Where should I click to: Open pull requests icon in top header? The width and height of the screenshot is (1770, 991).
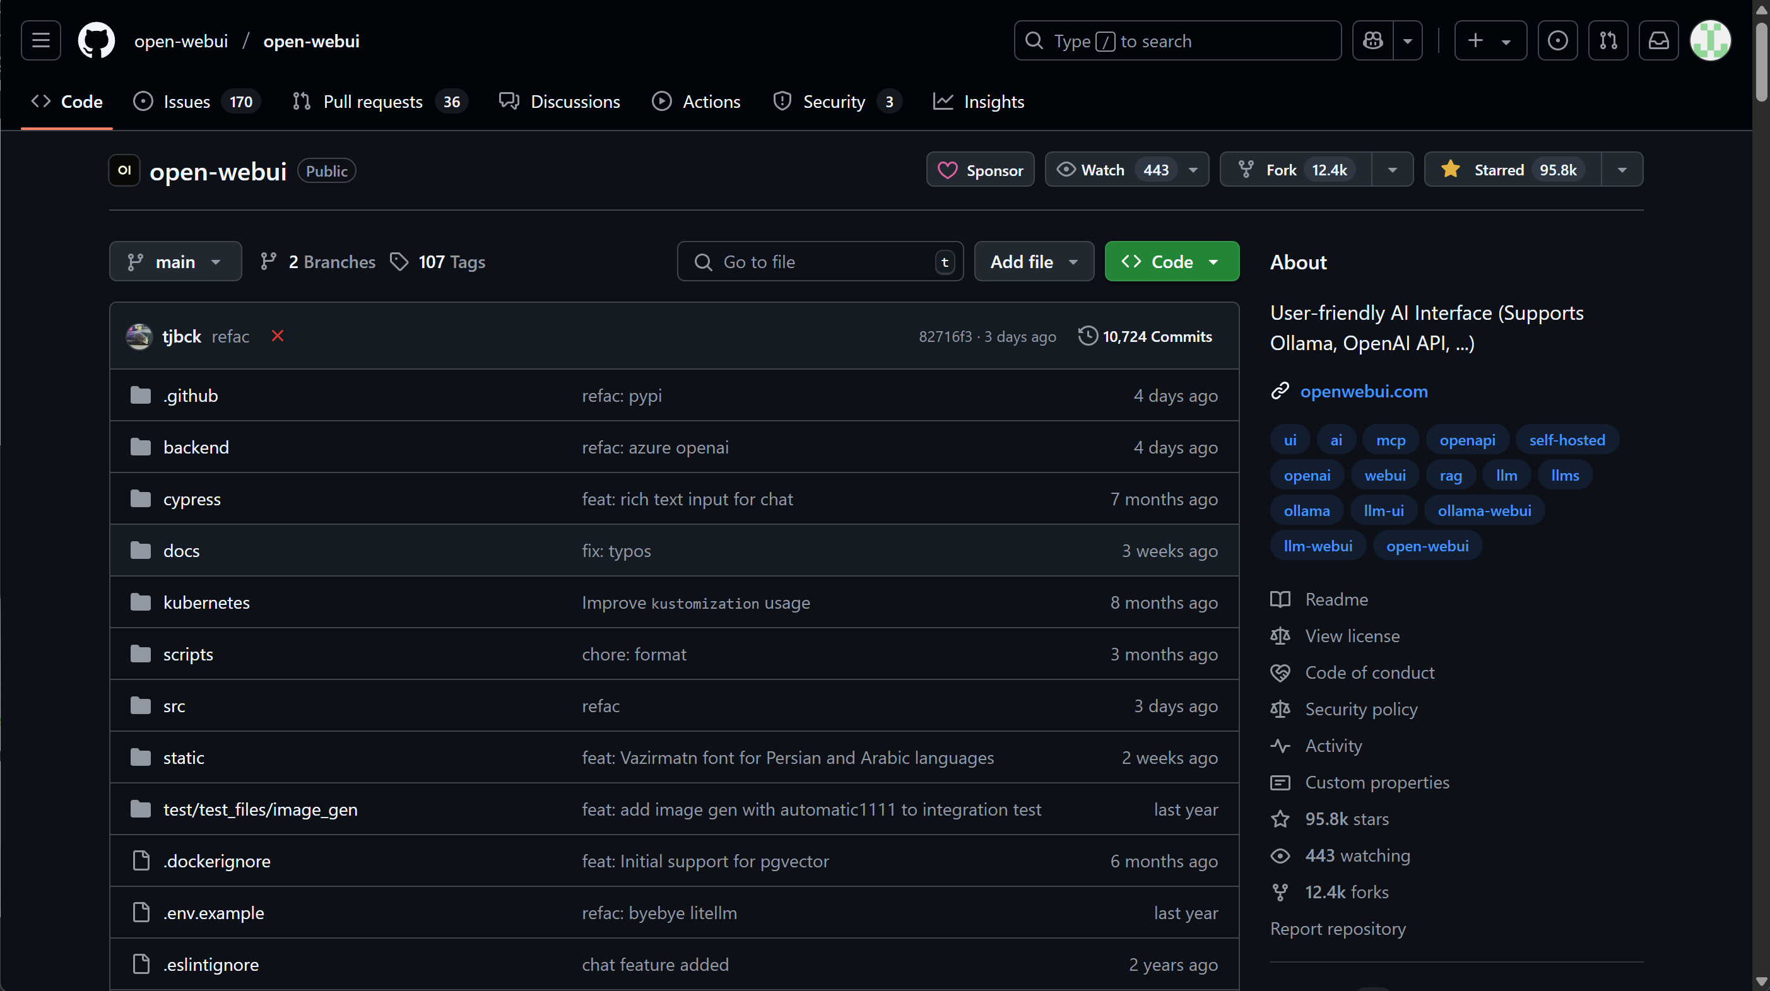pyautogui.click(x=1608, y=40)
